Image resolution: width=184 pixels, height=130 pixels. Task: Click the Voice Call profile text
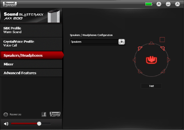tap(10, 45)
